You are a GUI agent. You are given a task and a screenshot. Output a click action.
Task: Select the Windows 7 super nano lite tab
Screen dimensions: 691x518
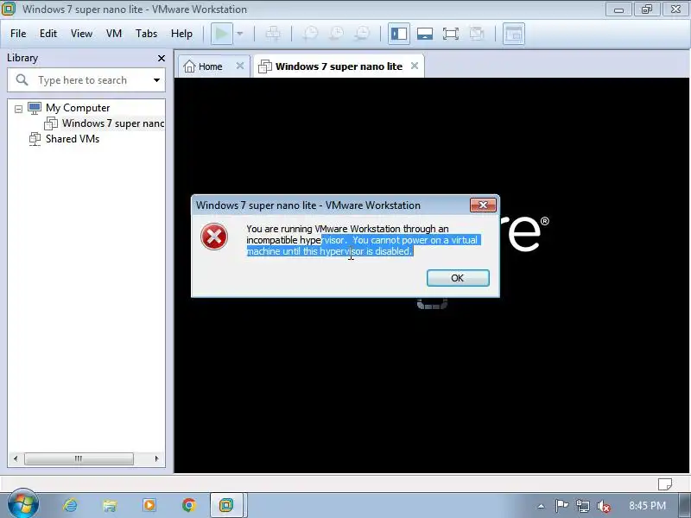(x=339, y=66)
